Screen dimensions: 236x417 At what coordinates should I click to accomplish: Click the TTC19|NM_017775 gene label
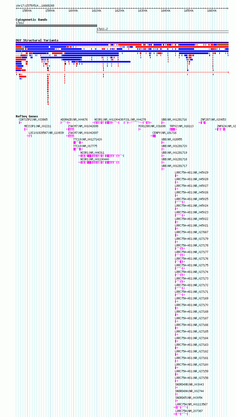(x=85, y=146)
